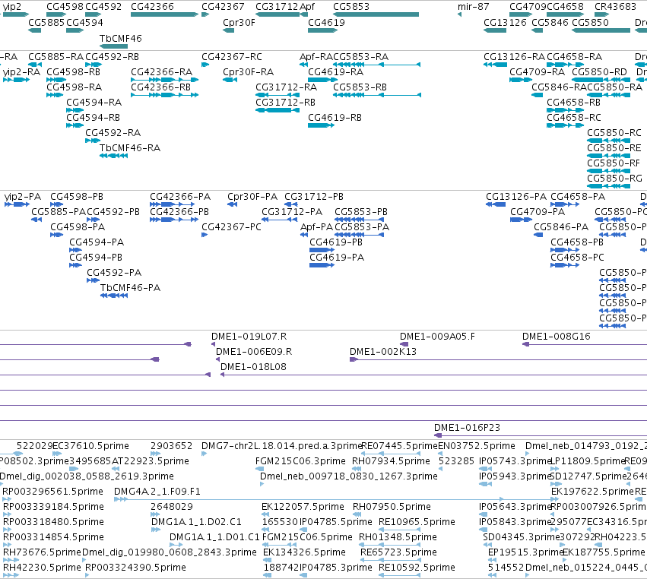Image resolution: width=647 pixels, height=579 pixels.
Task: Click transcript CG13126-RA label
Action: [515, 56]
